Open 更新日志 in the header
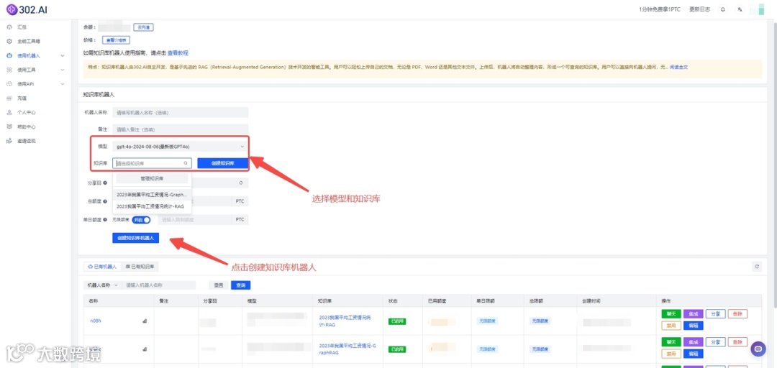 pyautogui.click(x=699, y=9)
